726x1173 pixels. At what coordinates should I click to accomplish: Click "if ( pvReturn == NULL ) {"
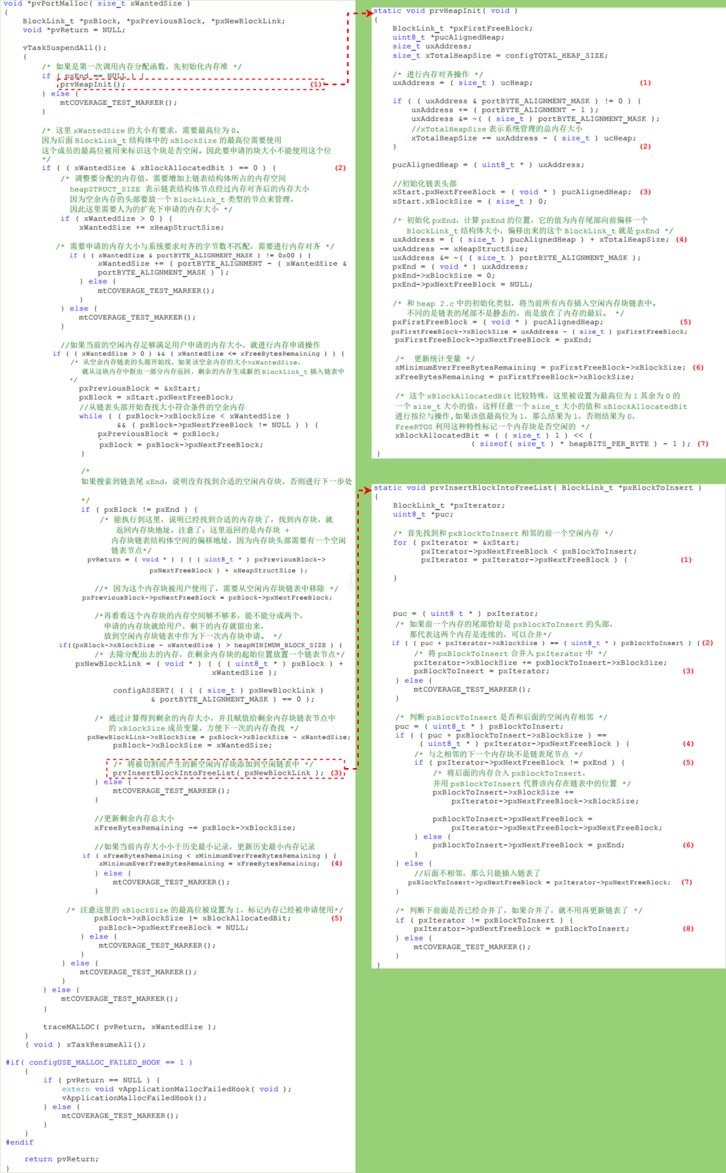pyautogui.click(x=101, y=1081)
